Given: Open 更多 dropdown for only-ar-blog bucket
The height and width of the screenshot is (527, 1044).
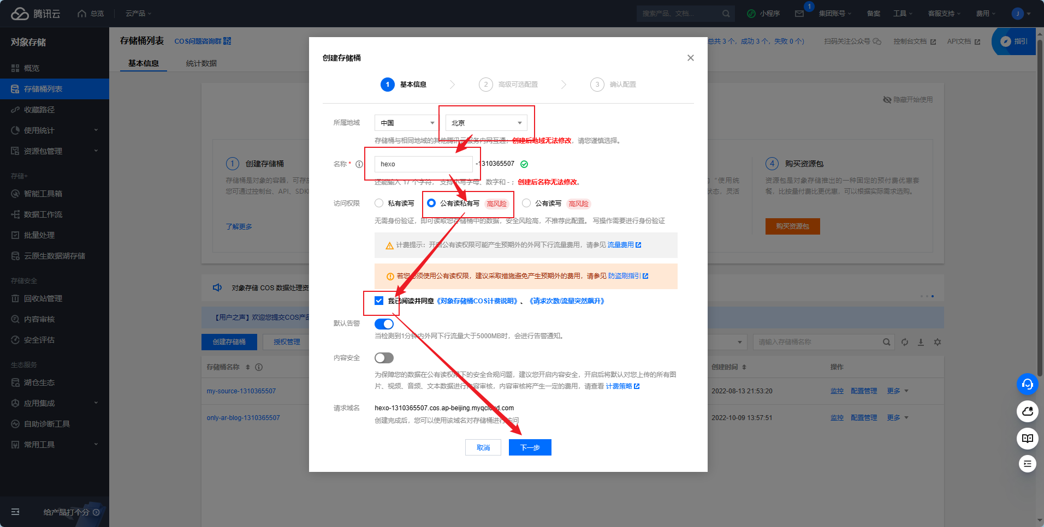Looking at the screenshot, I should tap(898, 418).
